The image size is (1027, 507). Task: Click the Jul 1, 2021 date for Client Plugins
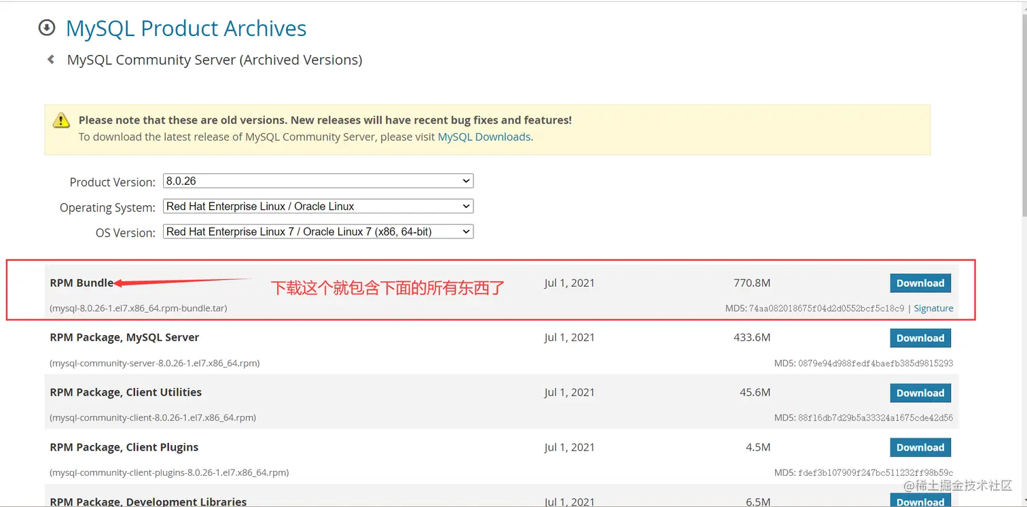pos(569,447)
